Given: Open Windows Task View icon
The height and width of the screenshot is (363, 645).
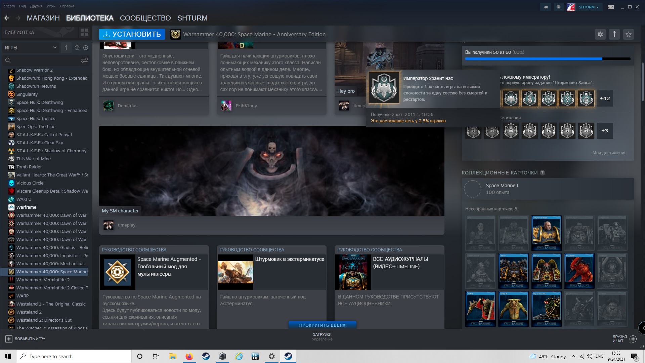Looking at the screenshot, I should (x=156, y=356).
